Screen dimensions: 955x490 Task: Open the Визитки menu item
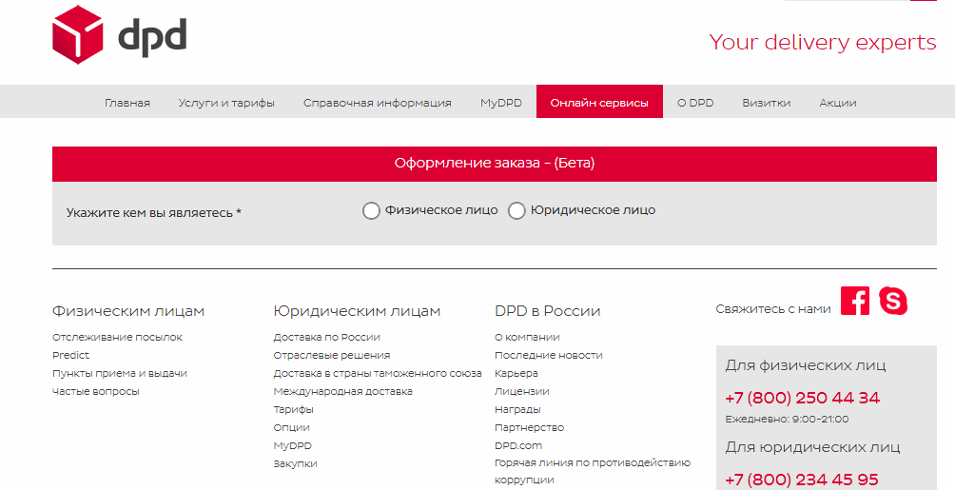point(767,103)
